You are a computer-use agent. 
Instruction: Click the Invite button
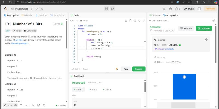click(x=189, y=9)
